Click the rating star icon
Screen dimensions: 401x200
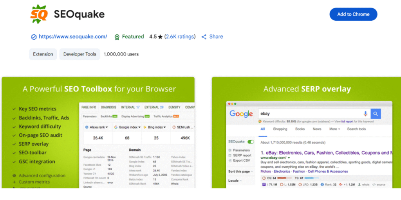point(160,37)
